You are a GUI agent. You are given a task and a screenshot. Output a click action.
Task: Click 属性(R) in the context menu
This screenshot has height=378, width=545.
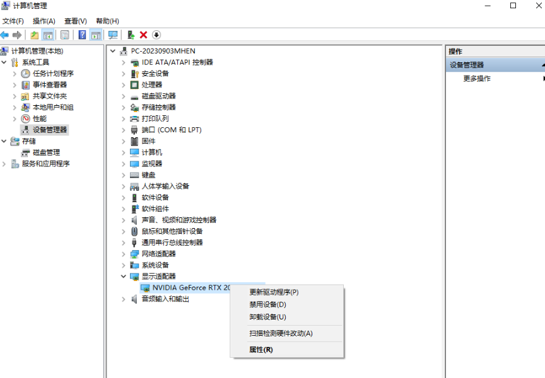coord(261,350)
